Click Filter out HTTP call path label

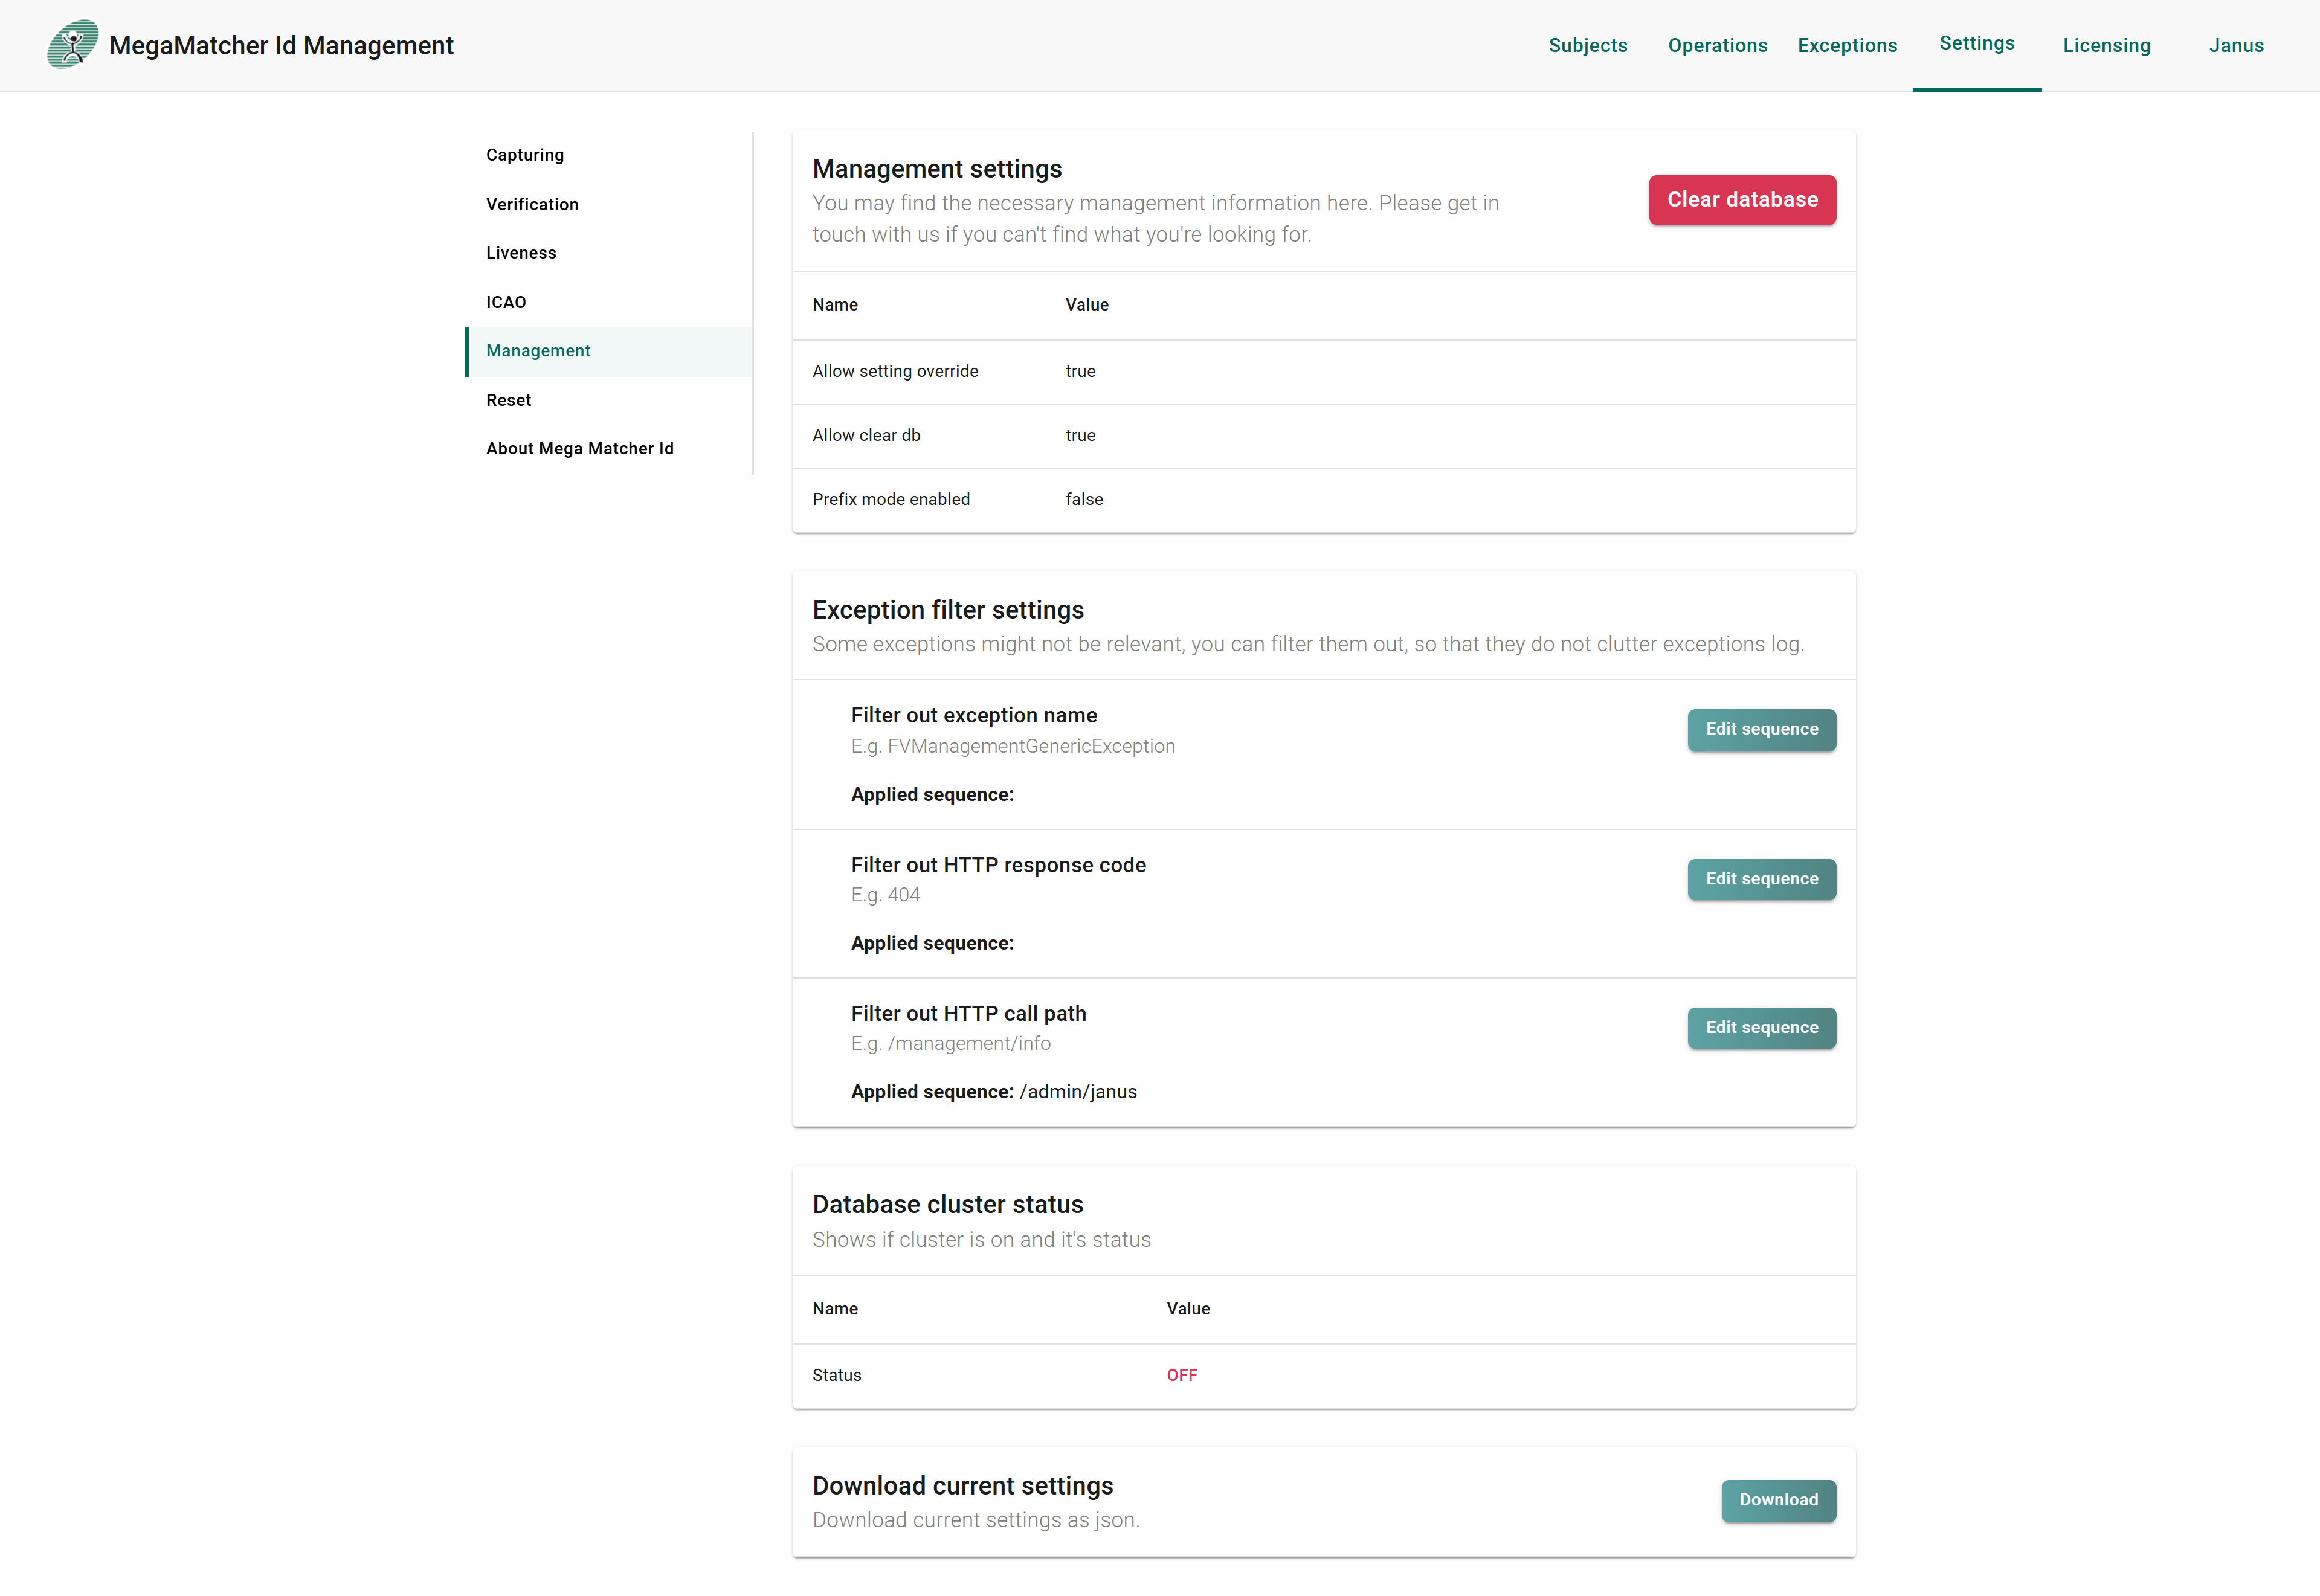pos(968,1014)
